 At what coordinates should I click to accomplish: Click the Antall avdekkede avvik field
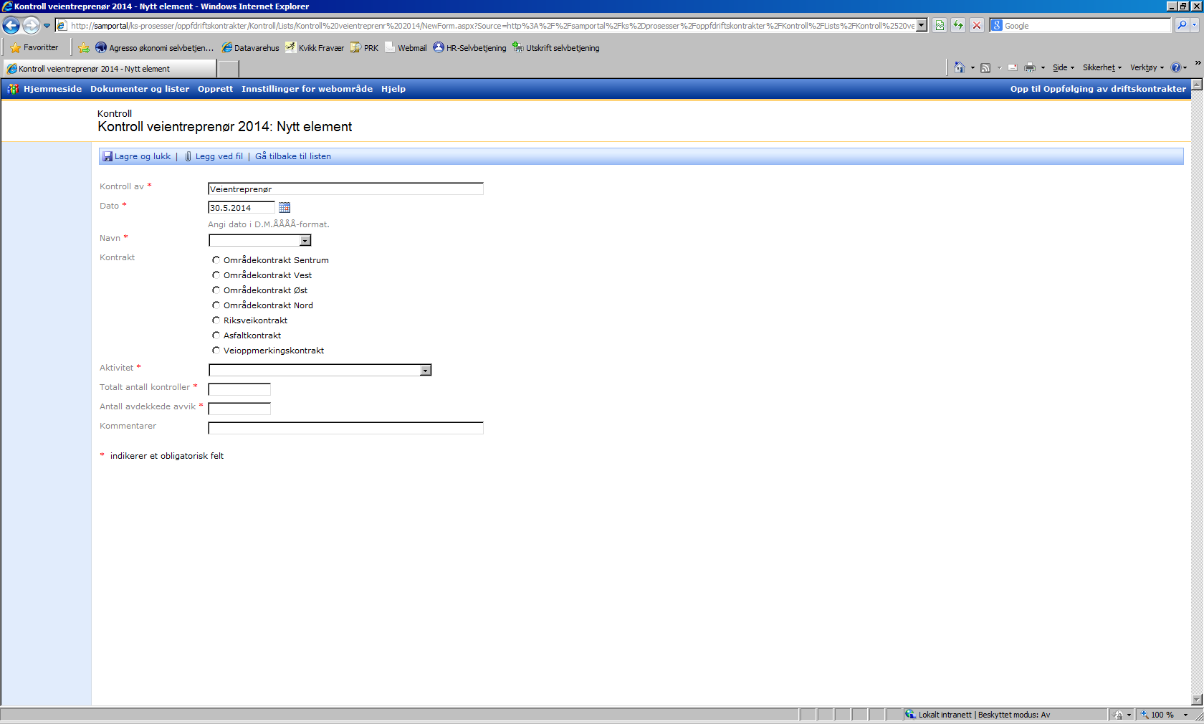point(239,409)
